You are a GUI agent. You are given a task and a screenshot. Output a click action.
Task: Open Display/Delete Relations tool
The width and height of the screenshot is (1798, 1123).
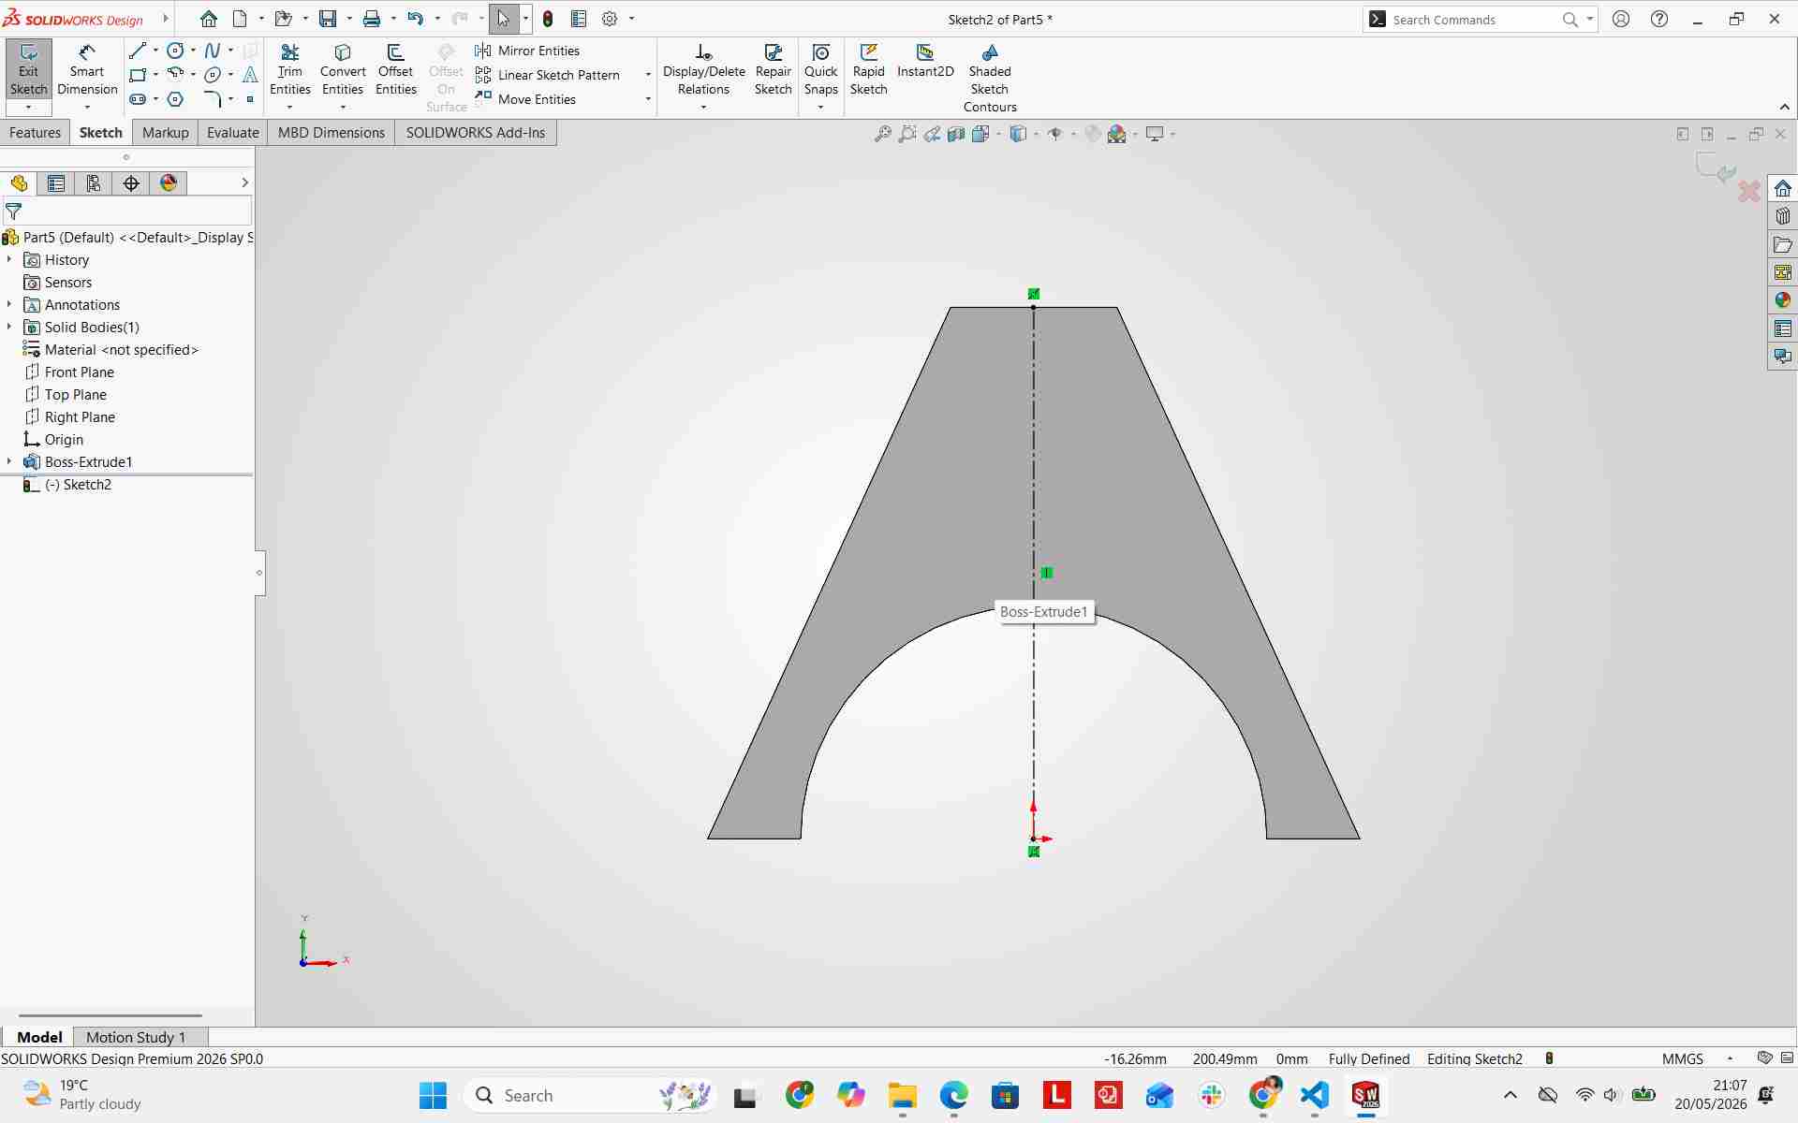(x=704, y=70)
